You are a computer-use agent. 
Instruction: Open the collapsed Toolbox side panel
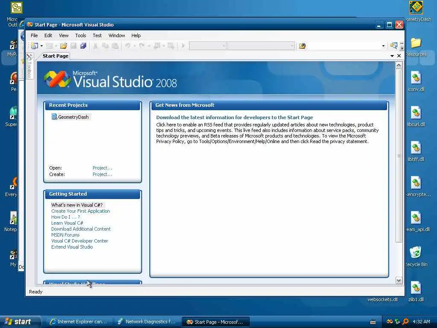tap(29, 66)
